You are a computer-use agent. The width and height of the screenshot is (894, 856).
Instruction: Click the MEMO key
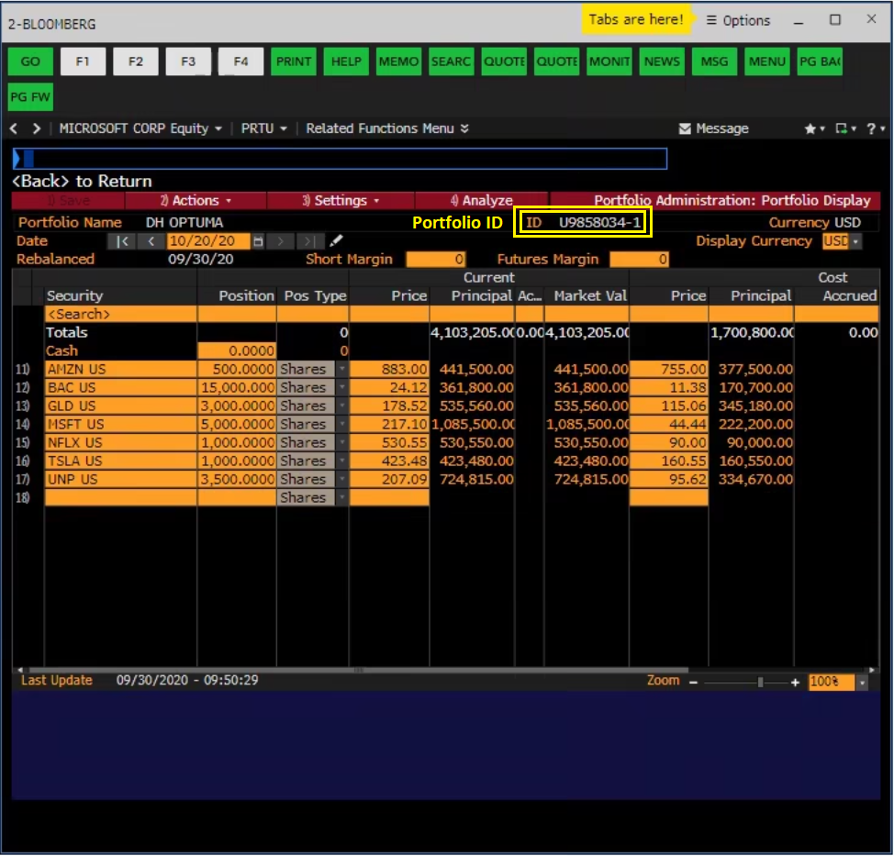(x=398, y=61)
